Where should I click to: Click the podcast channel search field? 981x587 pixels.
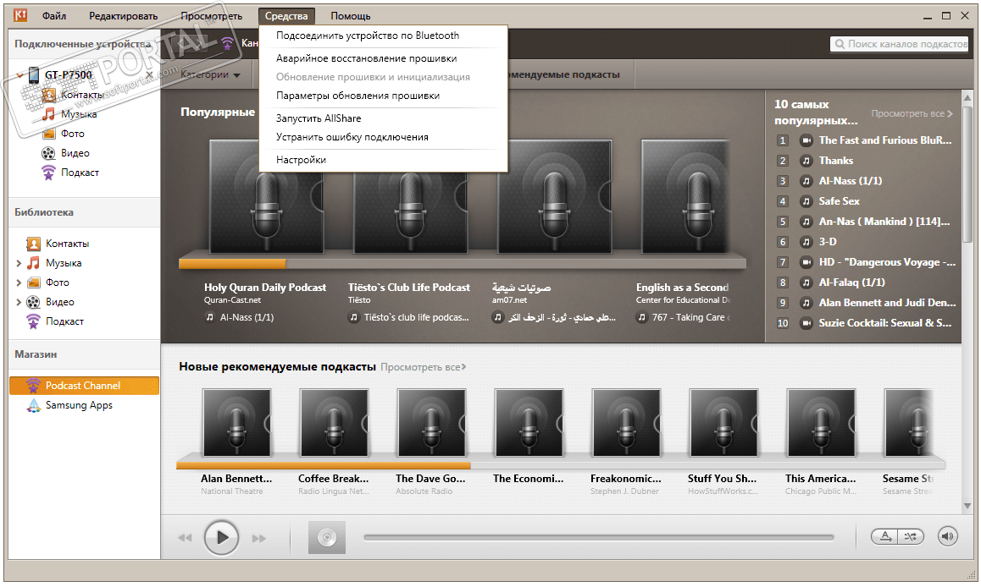click(x=900, y=44)
